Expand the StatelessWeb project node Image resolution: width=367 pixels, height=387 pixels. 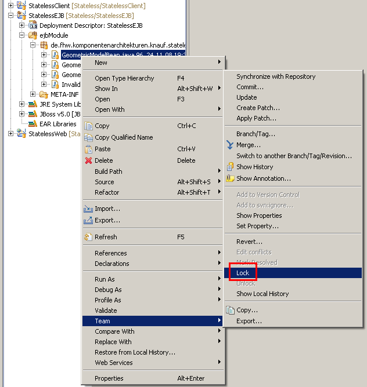(x=11, y=134)
